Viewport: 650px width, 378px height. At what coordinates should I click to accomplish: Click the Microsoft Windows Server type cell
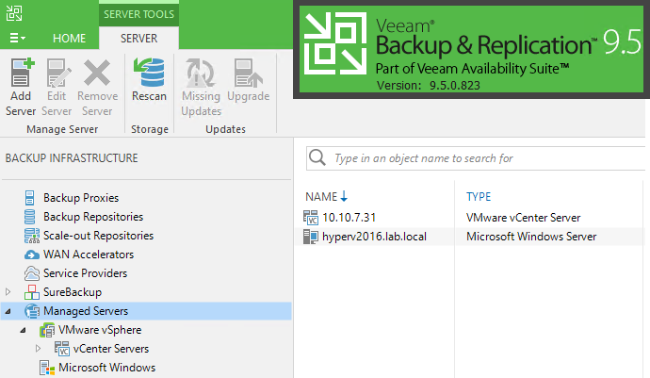coord(531,237)
